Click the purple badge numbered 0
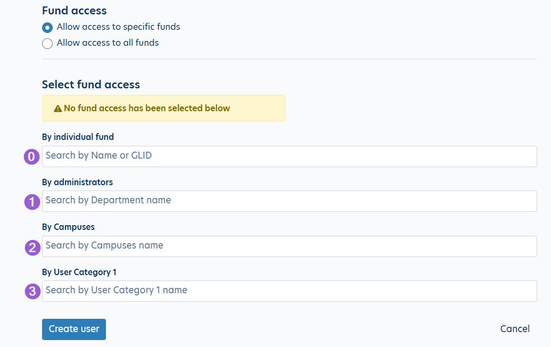 [x=32, y=156]
